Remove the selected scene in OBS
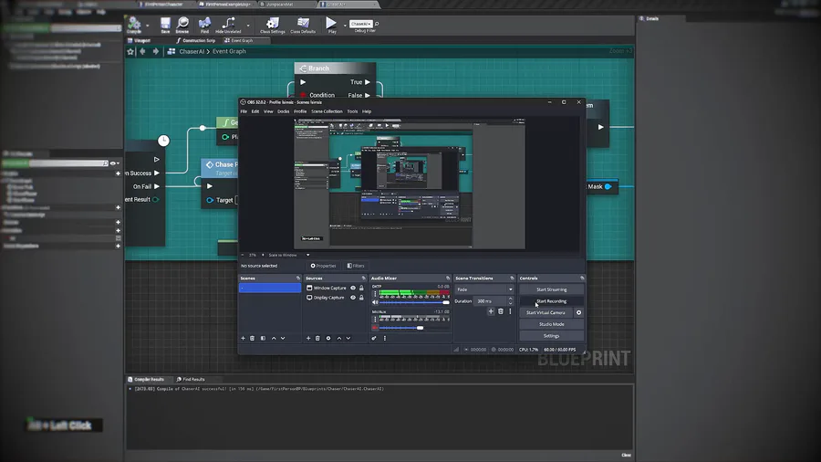 (x=253, y=339)
